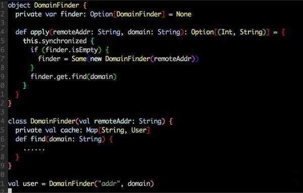Click 'val user' on the last line
This screenshot has width=303, height=193.
pos(23,184)
